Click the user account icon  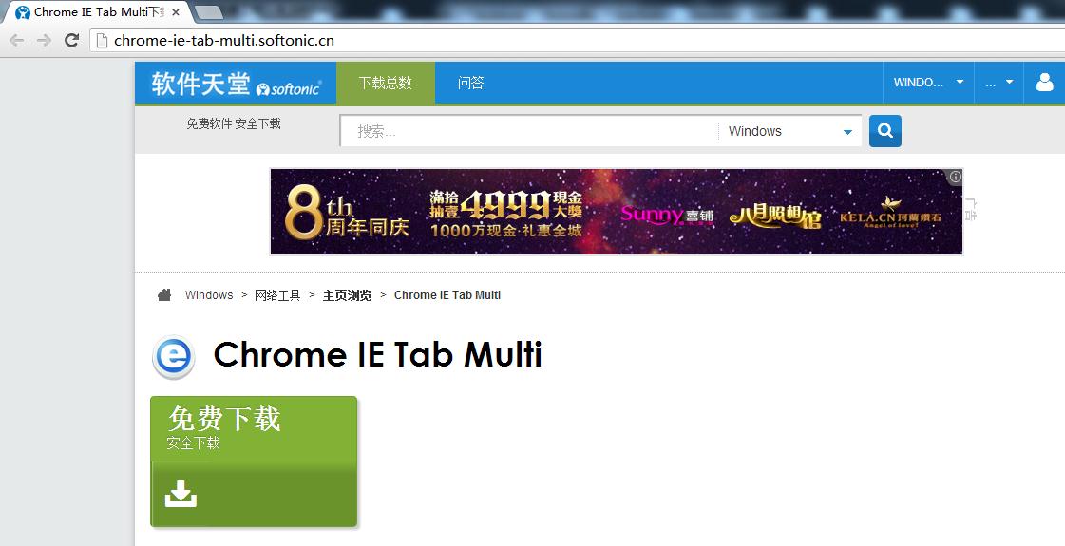(1045, 83)
